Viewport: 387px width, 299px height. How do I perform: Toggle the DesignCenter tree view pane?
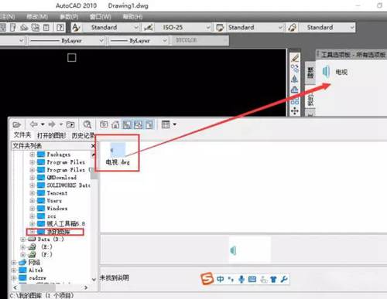pos(127,125)
